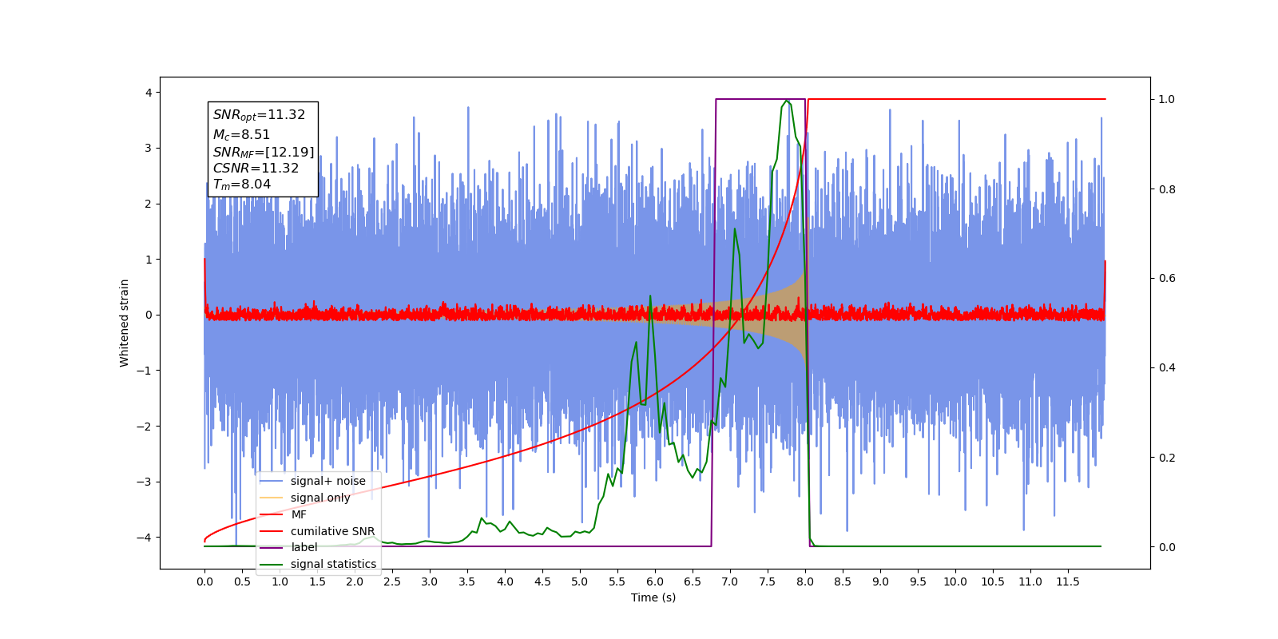The height and width of the screenshot is (639, 1278).
Task: Click the SNR_MF=[12.19] annotation line
Action: click(x=264, y=152)
